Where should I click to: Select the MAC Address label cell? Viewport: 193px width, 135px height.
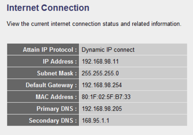43,97
